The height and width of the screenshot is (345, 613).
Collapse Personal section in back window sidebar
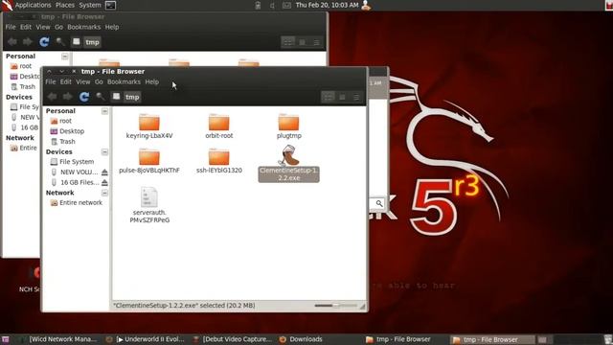(64, 57)
